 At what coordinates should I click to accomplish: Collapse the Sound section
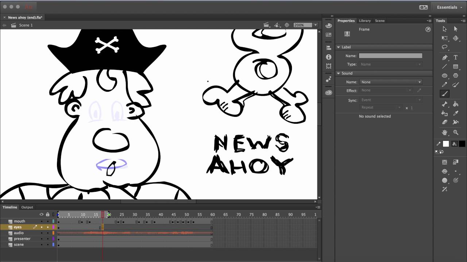coord(339,73)
